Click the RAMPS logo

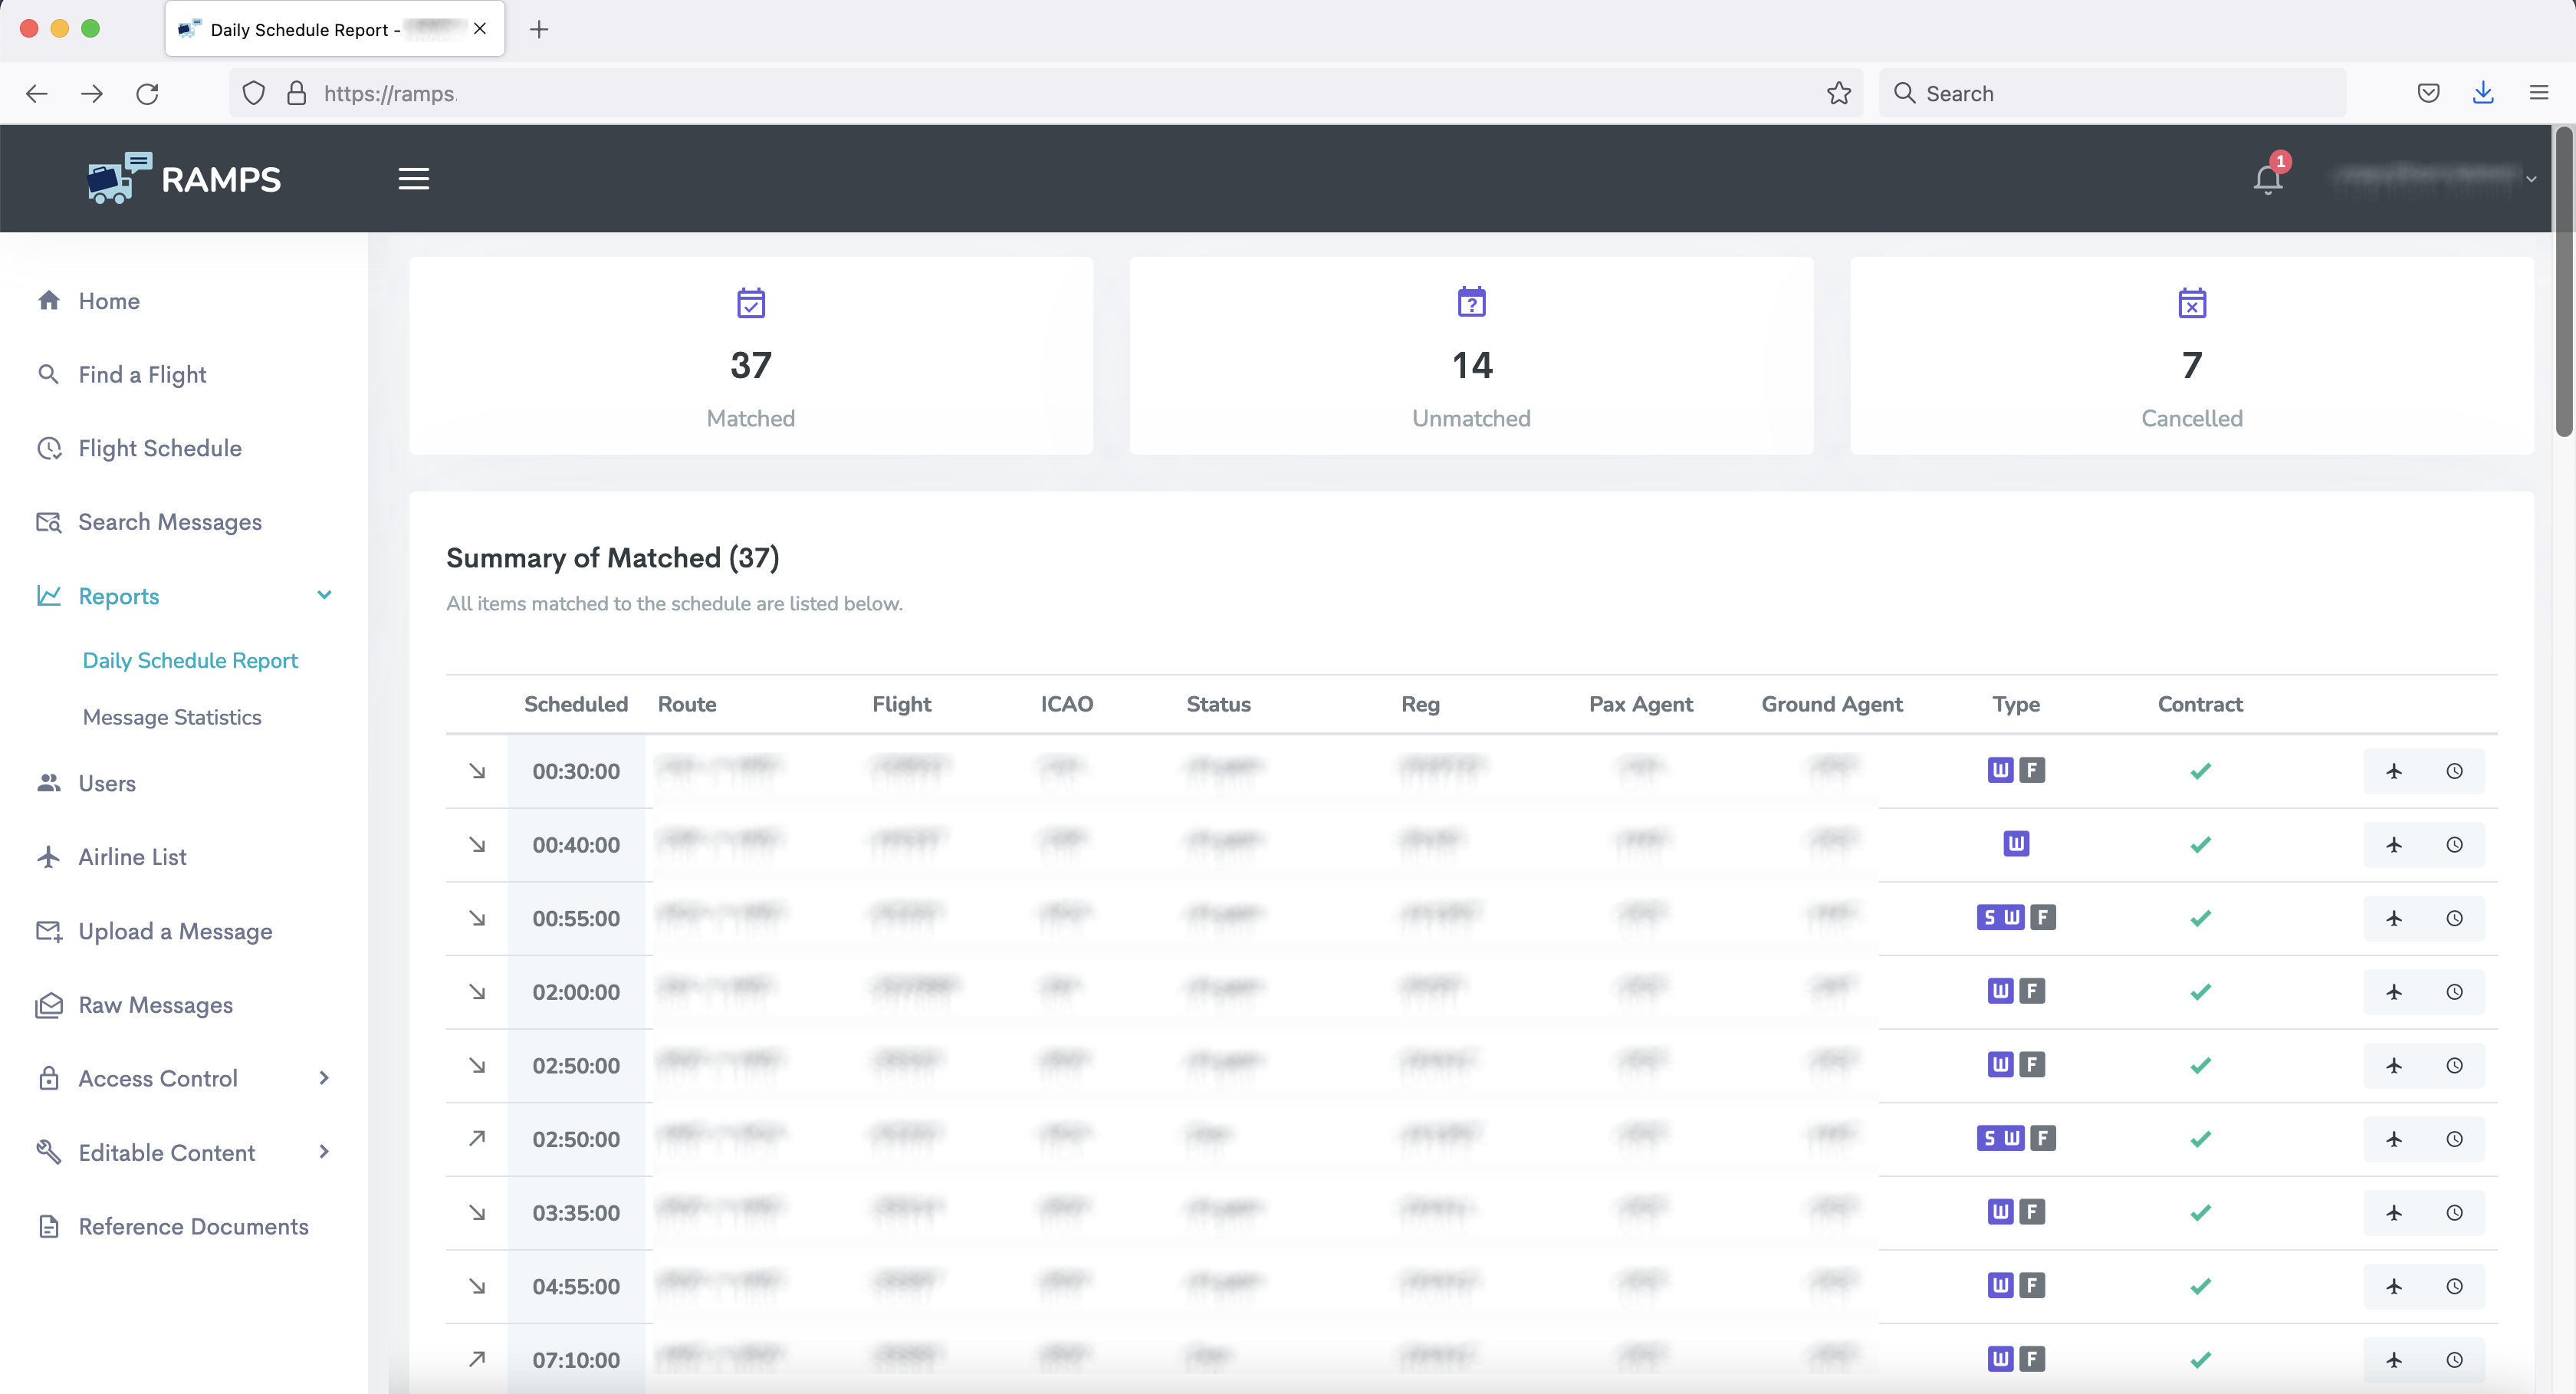(185, 179)
